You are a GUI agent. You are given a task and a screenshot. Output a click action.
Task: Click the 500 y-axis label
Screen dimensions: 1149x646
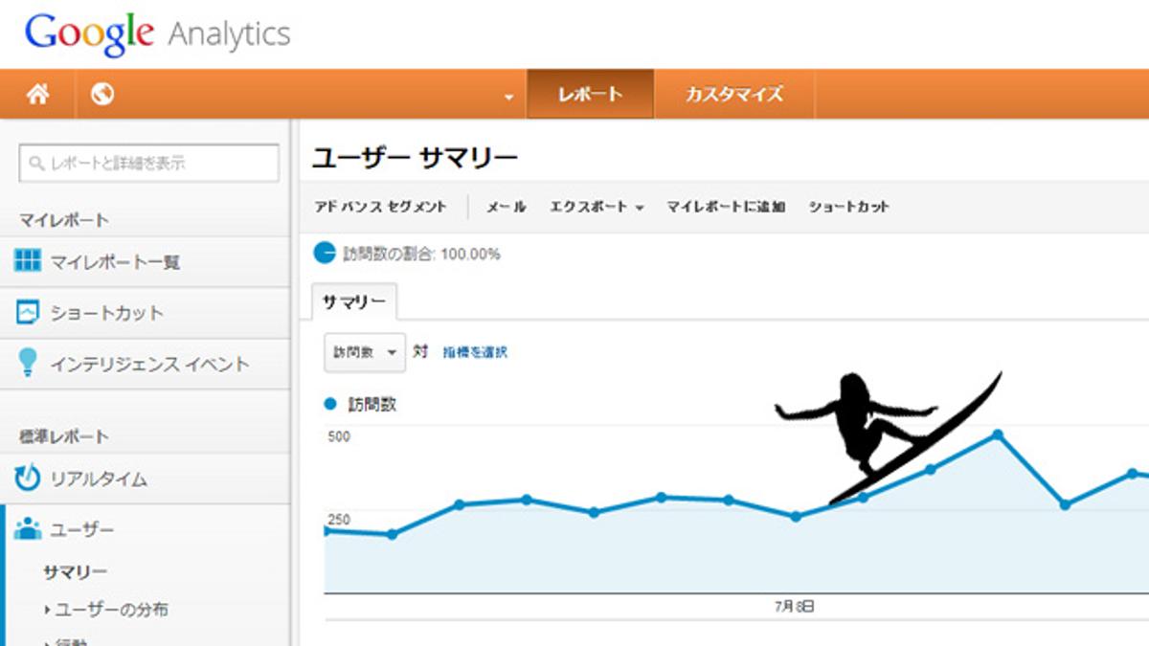(339, 436)
